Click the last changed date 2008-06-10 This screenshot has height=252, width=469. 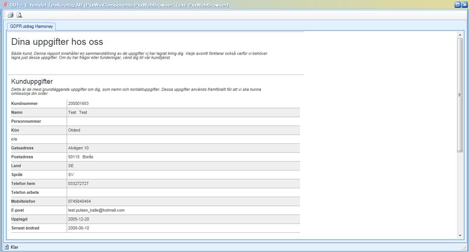pyautogui.click(x=78, y=228)
